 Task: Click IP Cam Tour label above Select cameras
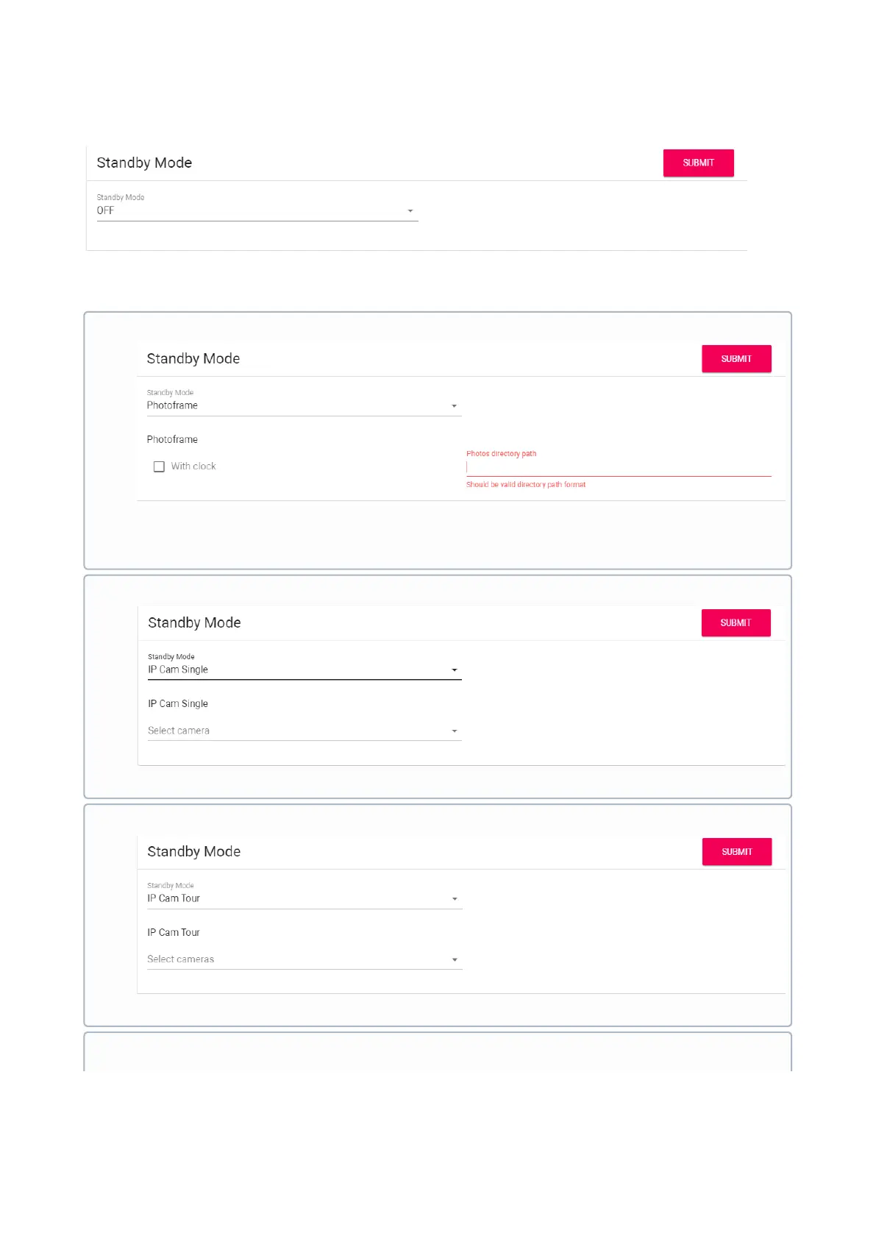click(x=174, y=933)
